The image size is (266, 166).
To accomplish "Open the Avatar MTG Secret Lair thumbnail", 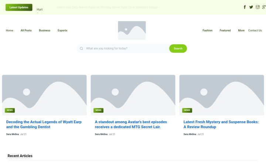I will coord(133,95).
